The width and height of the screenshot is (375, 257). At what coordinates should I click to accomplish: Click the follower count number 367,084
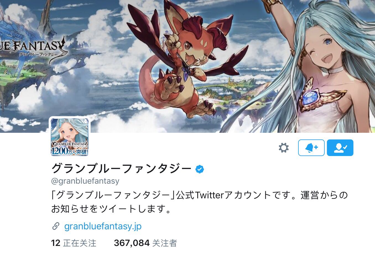tap(132, 243)
